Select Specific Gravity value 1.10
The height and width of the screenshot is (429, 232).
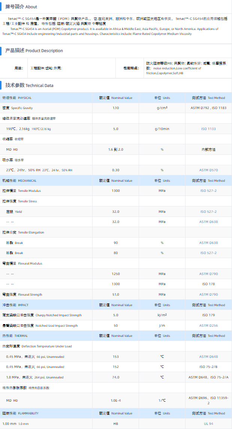point(116,108)
